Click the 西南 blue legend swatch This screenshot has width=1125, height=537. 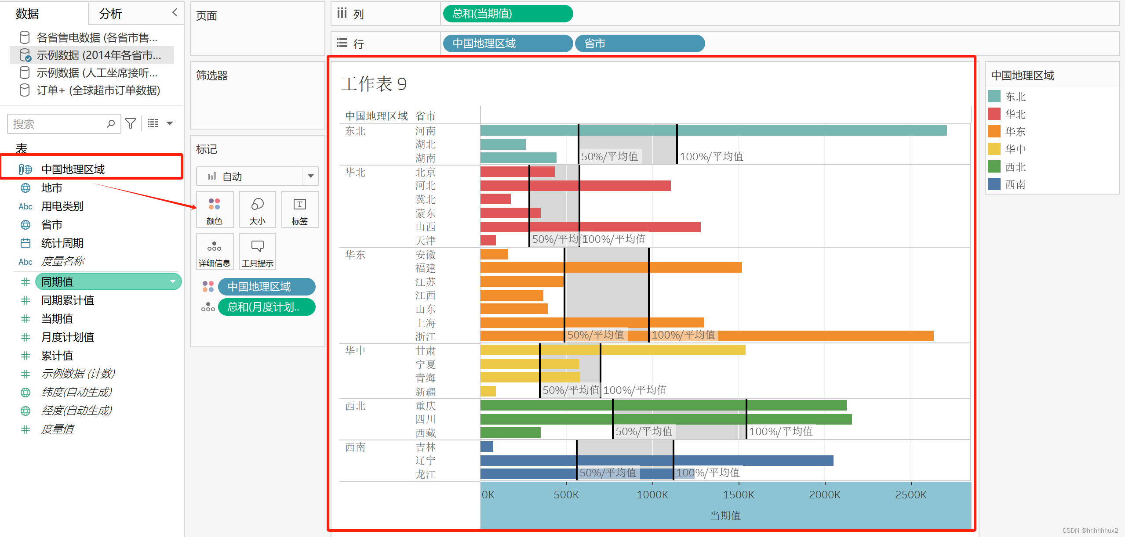click(994, 184)
